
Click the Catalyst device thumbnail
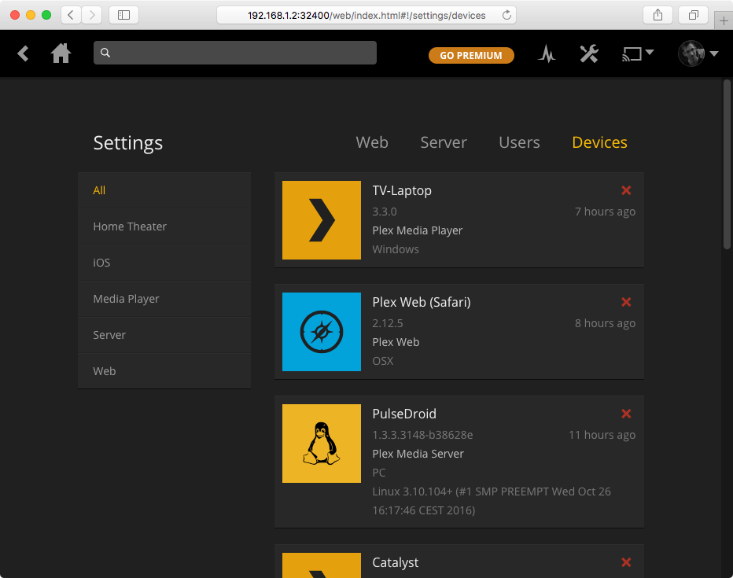pos(322,565)
